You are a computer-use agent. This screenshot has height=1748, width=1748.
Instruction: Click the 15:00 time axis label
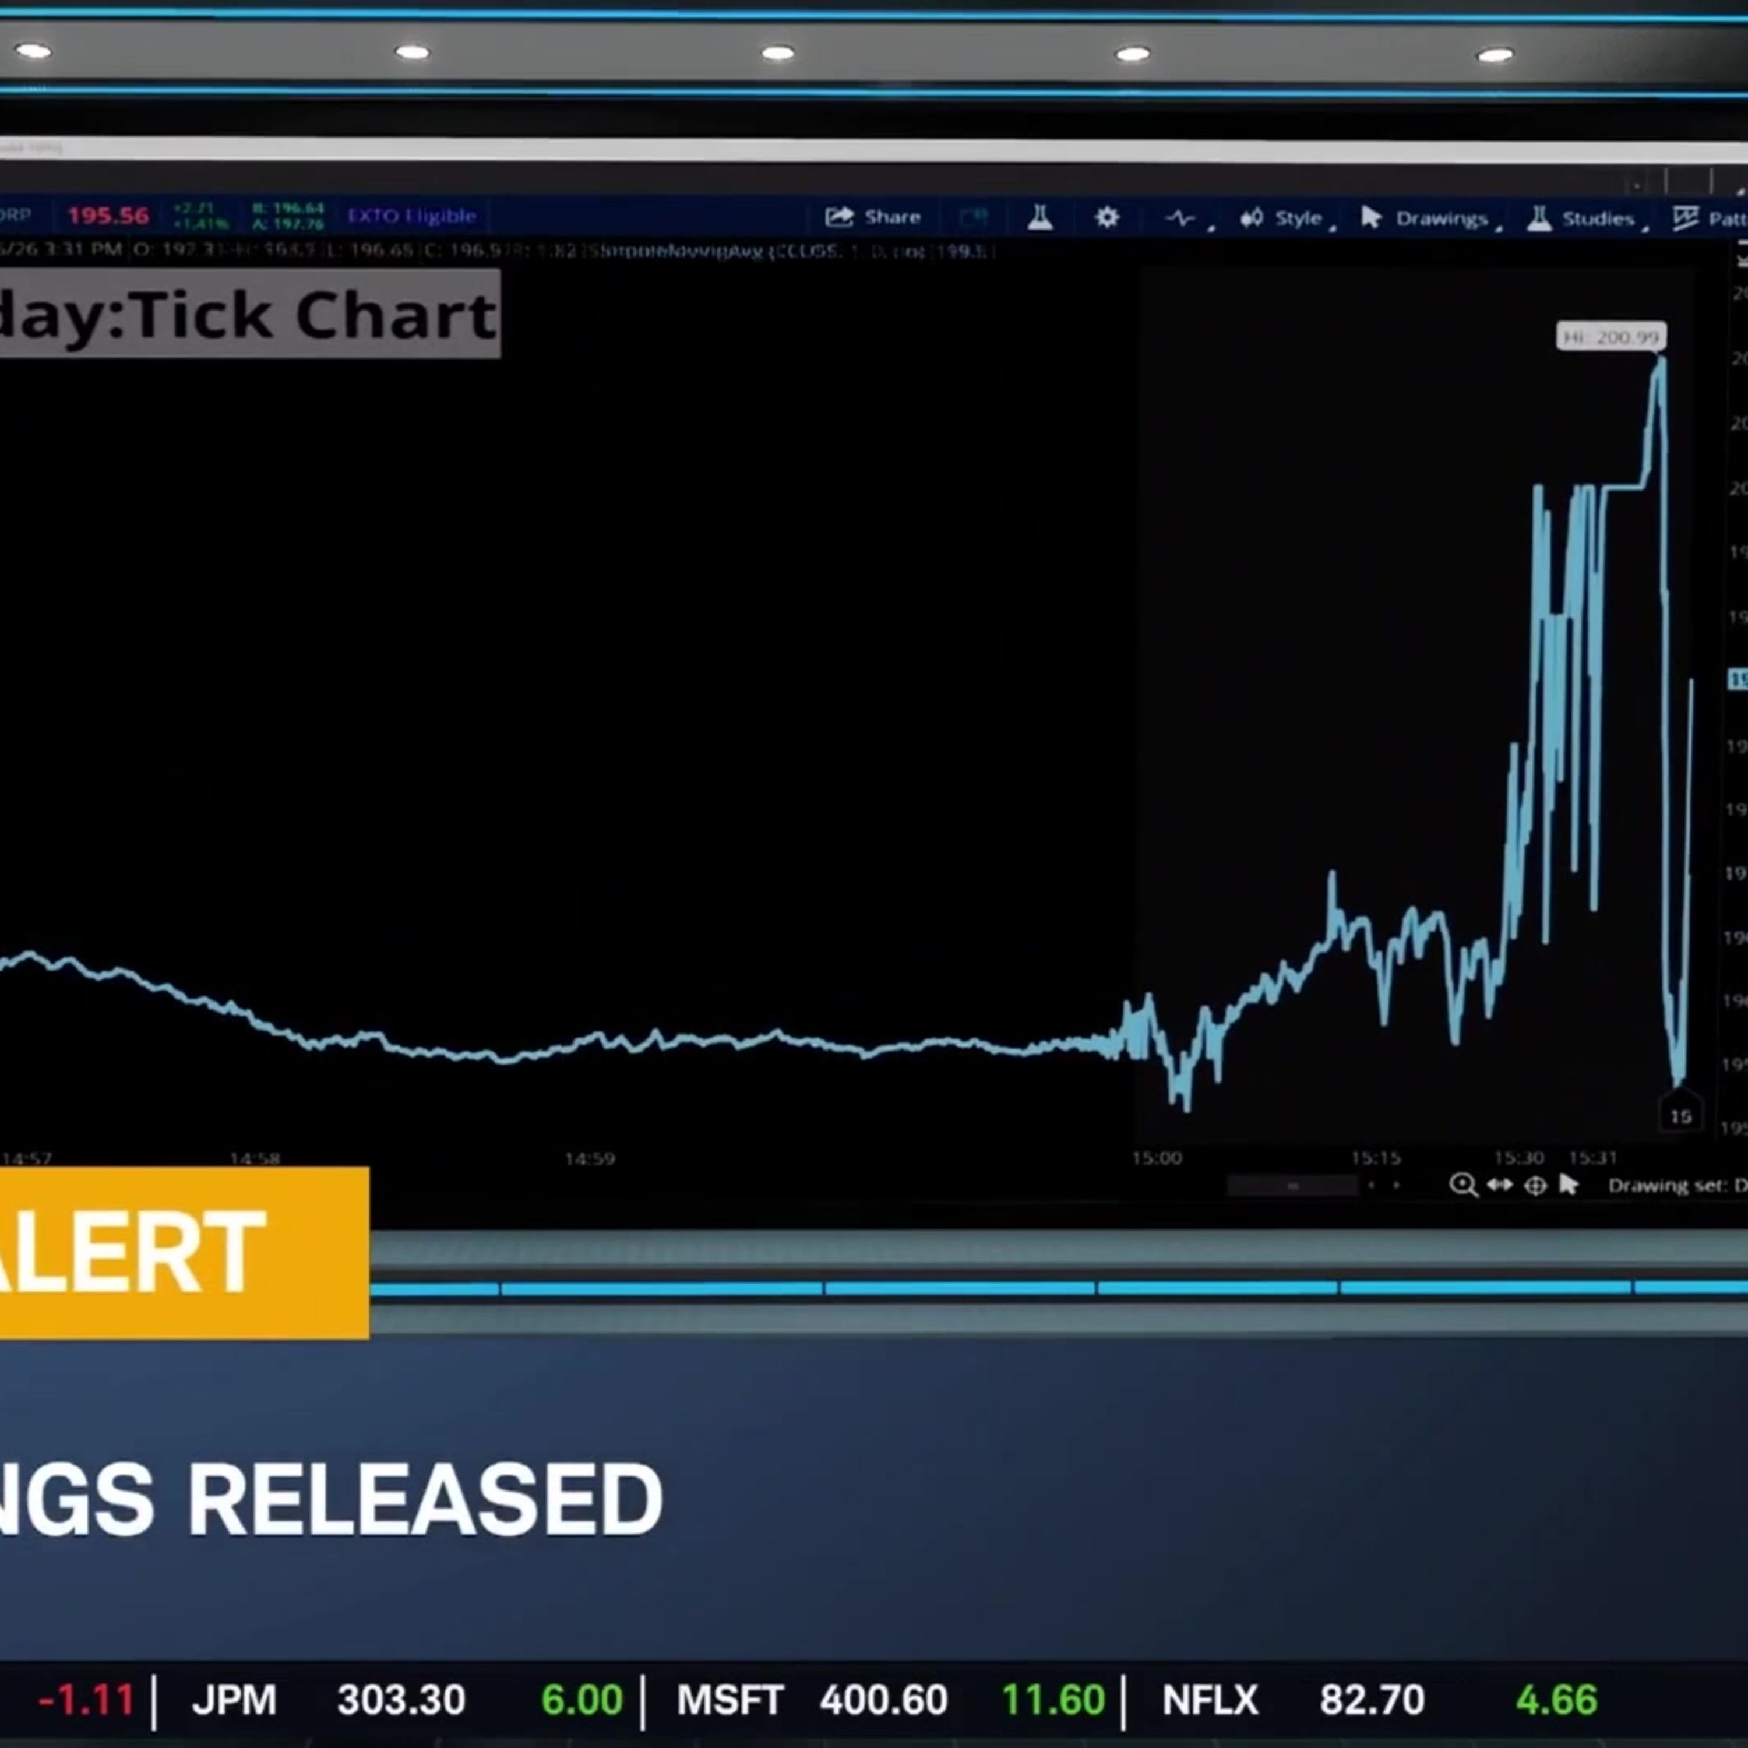(x=1156, y=1158)
